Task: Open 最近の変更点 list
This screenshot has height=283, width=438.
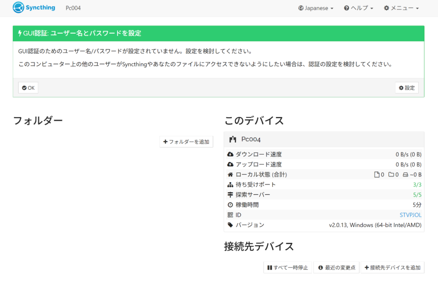Action: coord(337,268)
